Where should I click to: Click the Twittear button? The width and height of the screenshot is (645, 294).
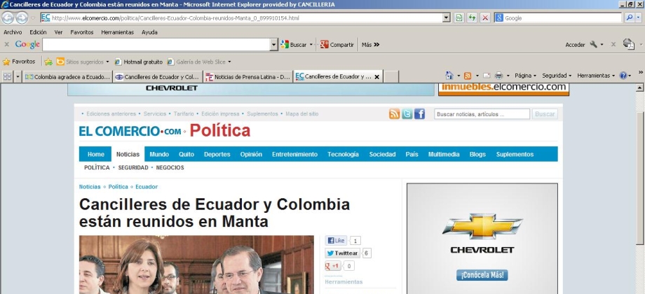pyautogui.click(x=342, y=253)
